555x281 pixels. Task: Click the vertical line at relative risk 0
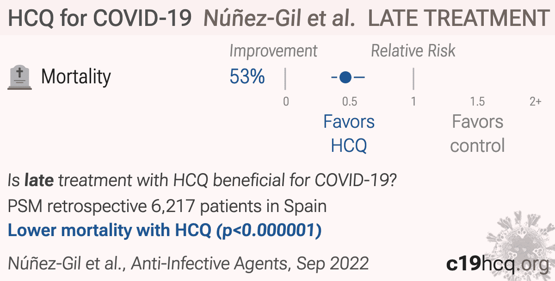coord(285,79)
